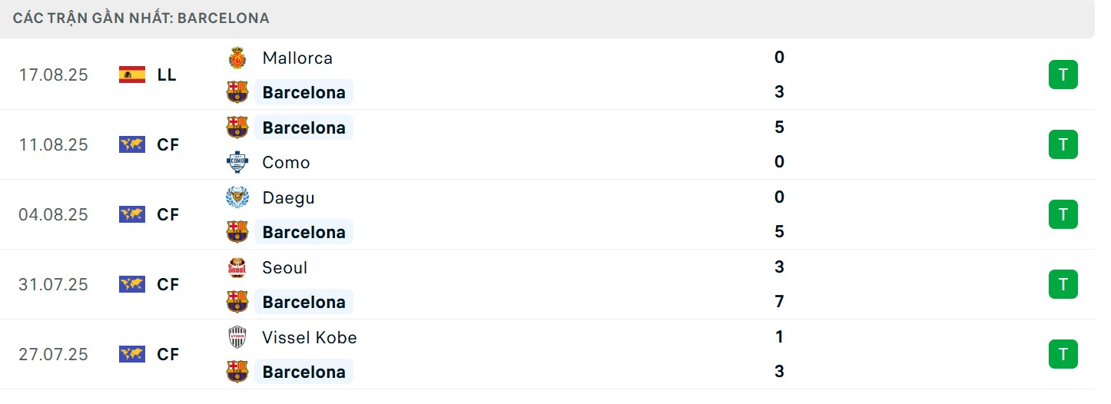Image resolution: width=1111 pixels, height=404 pixels.
Task: Open the Mallorca team link
Action: (x=297, y=58)
